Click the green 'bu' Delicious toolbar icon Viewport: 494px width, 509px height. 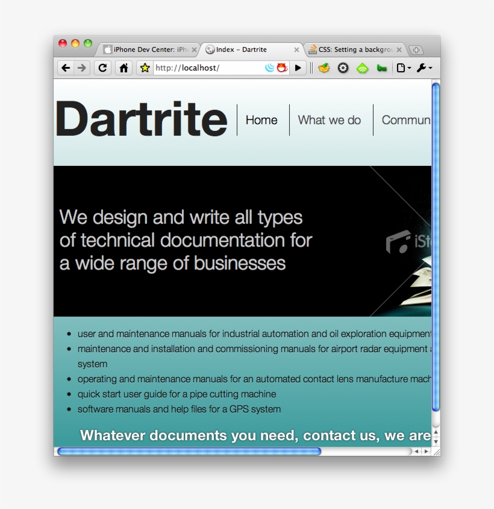click(381, 68)
